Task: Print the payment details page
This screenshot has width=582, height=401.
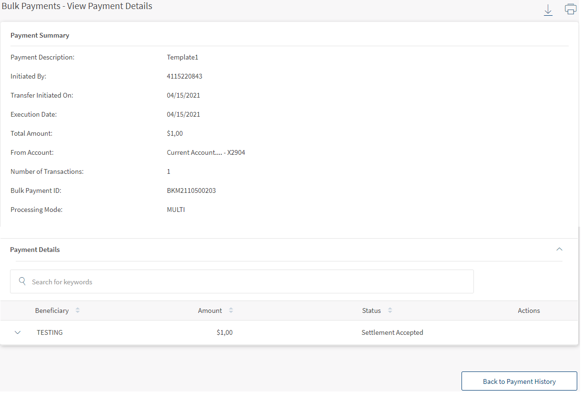Action: (x=570, y=9)
